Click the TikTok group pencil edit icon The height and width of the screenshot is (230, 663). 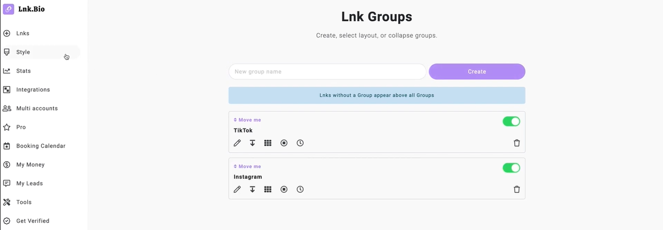click(237, 143)
